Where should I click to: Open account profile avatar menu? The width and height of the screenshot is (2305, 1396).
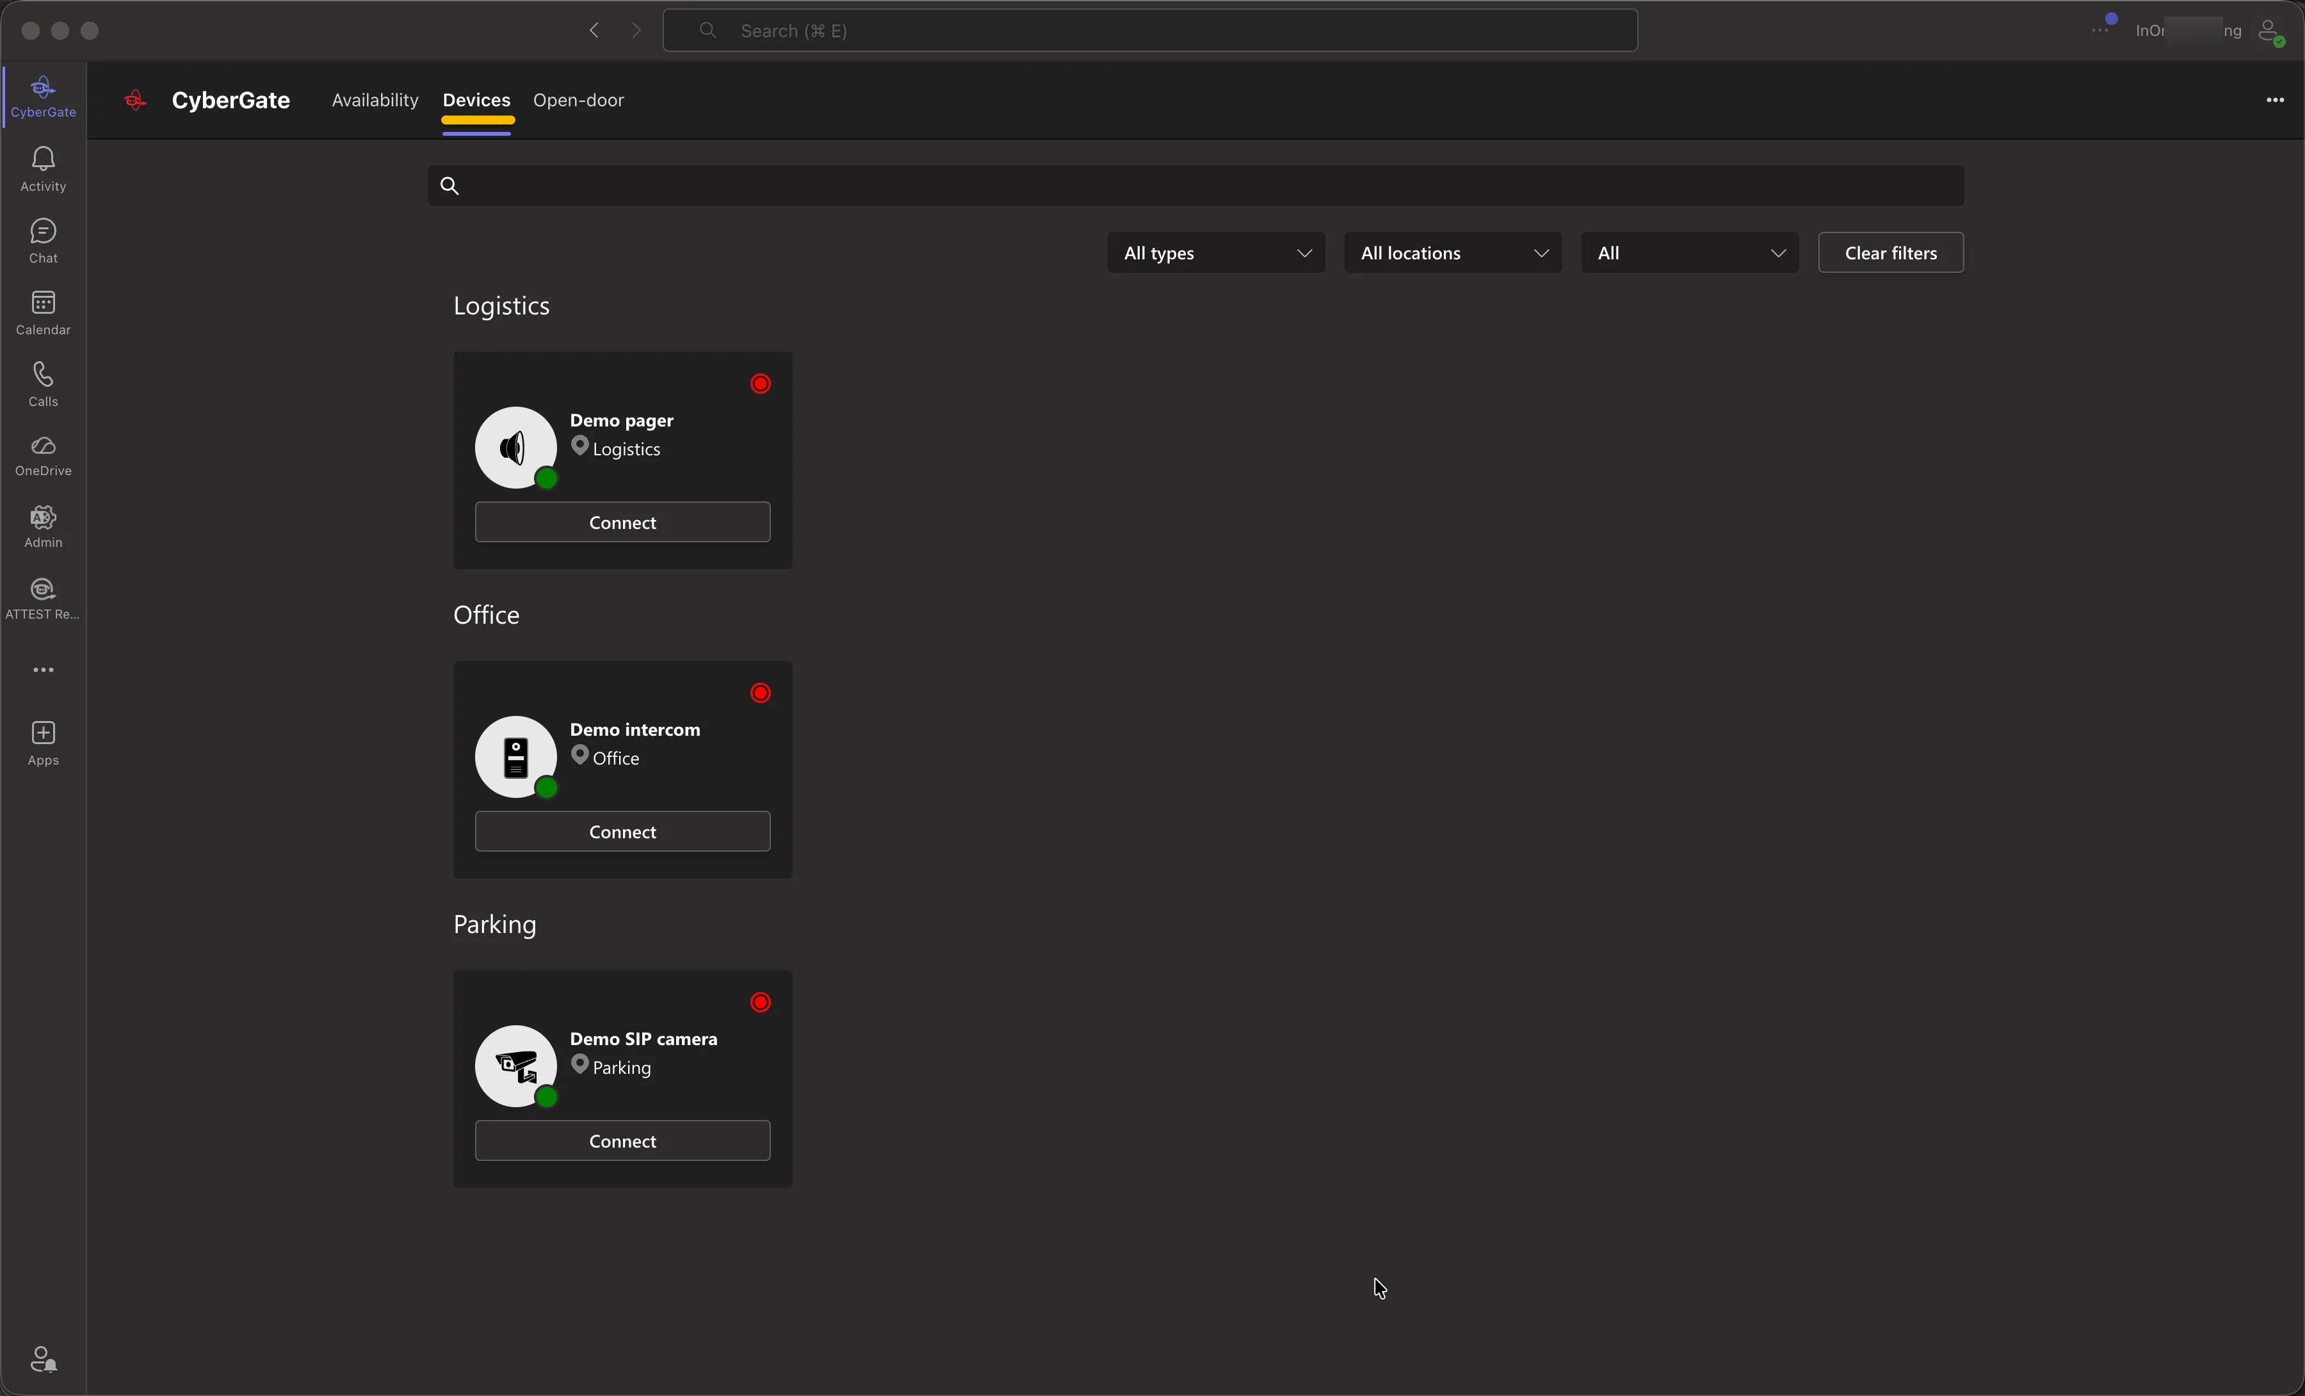pos(2271,32)
